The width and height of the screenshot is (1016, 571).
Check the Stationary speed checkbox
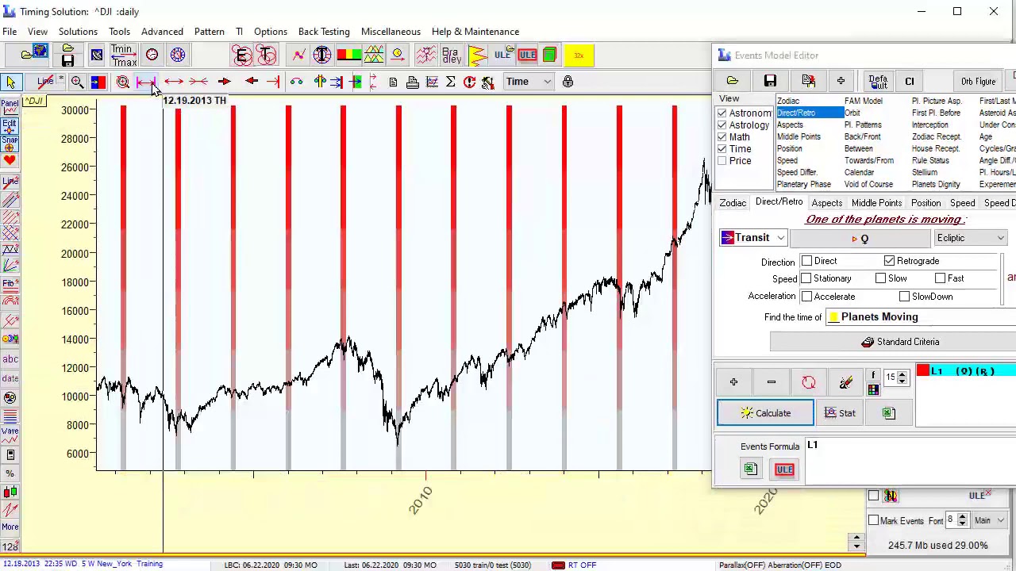coord(806,278)
